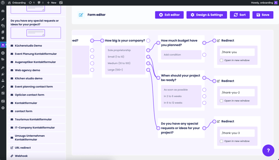Image resolution: width=279 pixels, height=160 pixels.
Task: Click the New menu in admin bar
Action: pyautogui.click(x=52, y=3)
